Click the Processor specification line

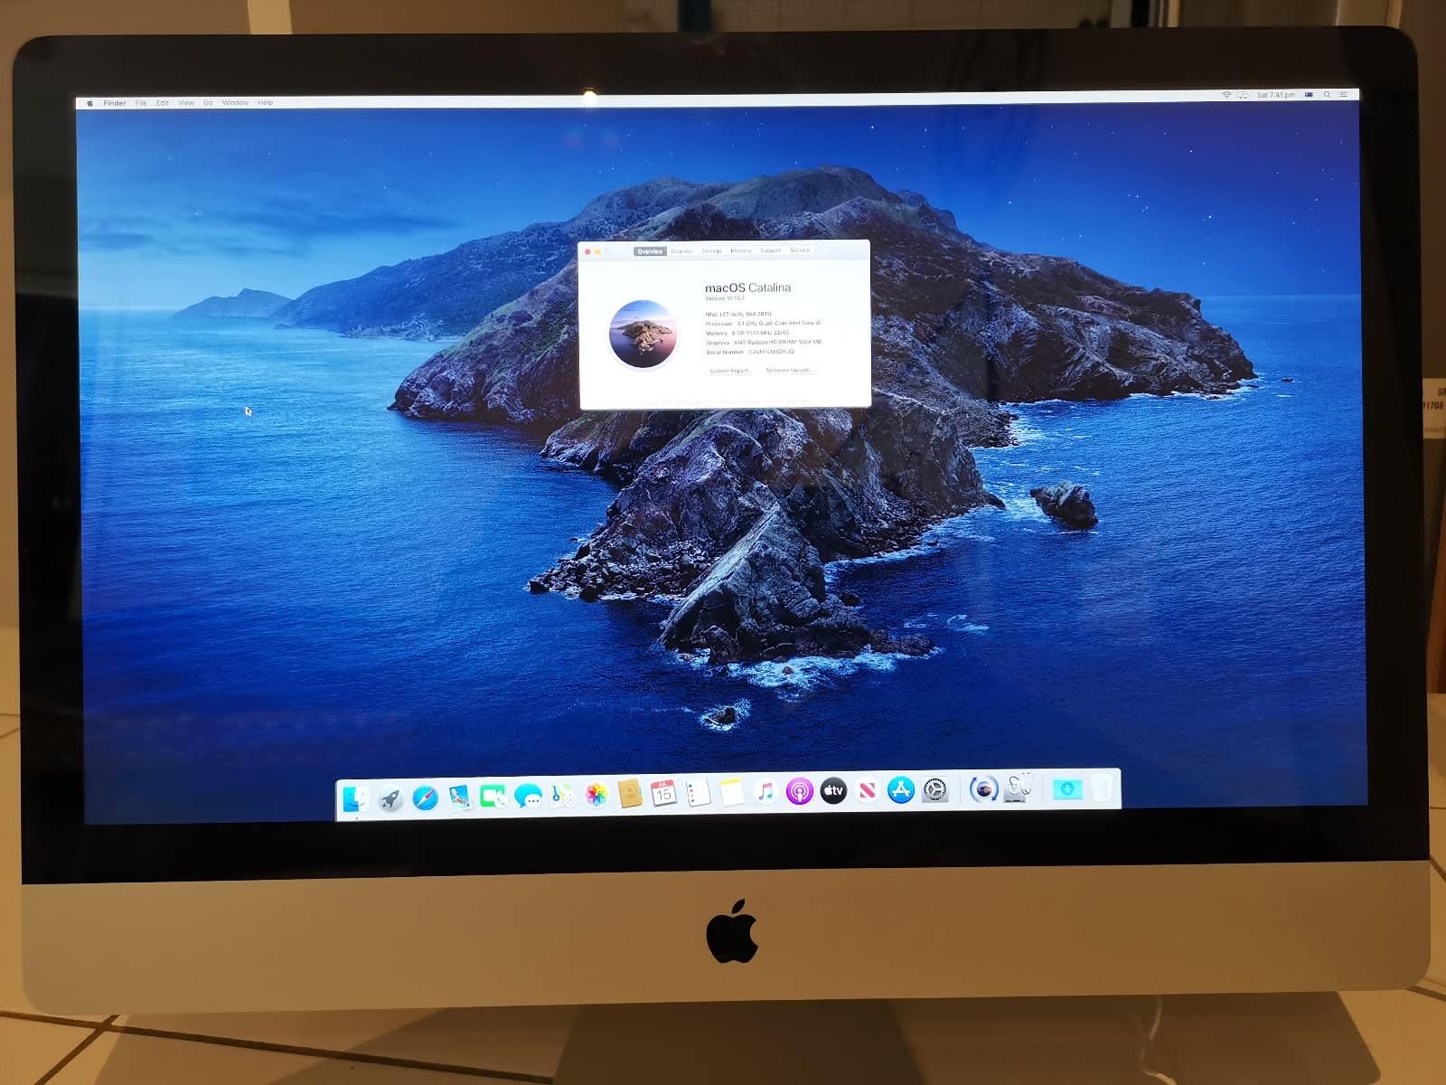pyautogui.click(x=764, y=323)
